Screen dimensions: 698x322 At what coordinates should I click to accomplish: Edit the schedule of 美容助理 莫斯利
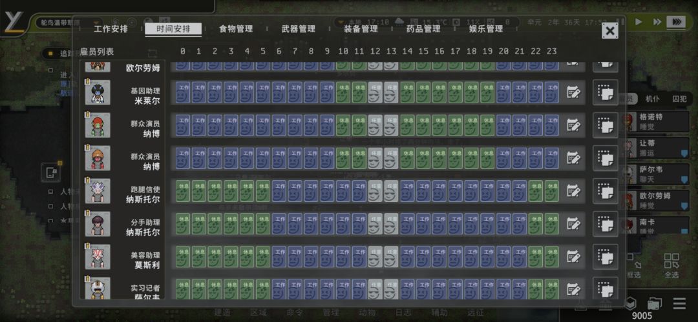(573, 257)
